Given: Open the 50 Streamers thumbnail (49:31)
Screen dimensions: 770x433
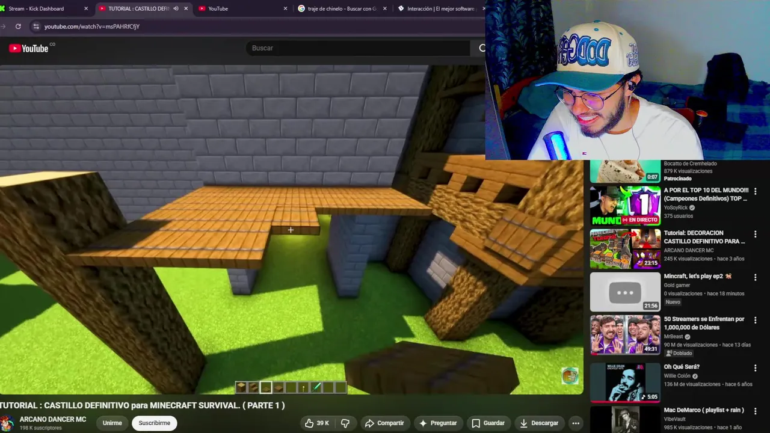Looking at the screenshot, I should point(625,334).
